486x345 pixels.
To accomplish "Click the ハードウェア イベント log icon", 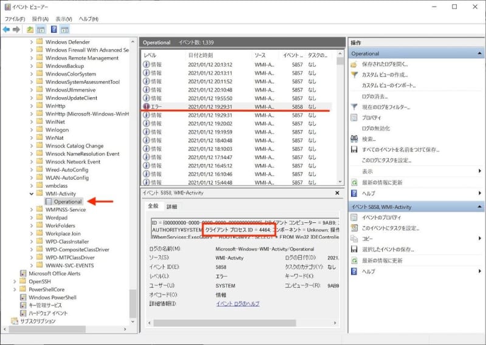I will point(23,313).
